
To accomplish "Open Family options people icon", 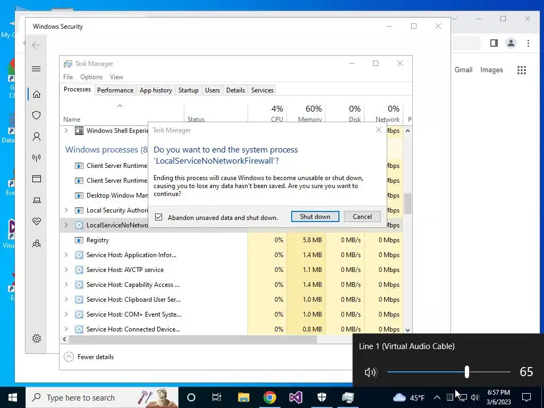I will point(37,243).
